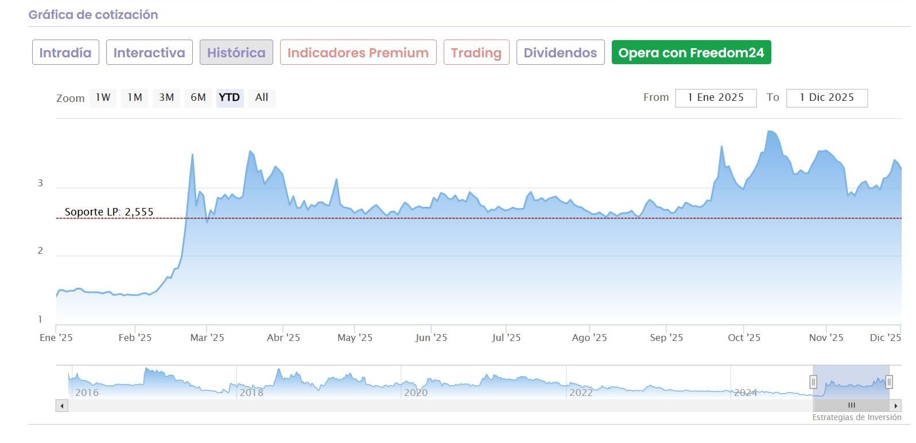Click the Jun '25 axis label

tap(431, 338)
